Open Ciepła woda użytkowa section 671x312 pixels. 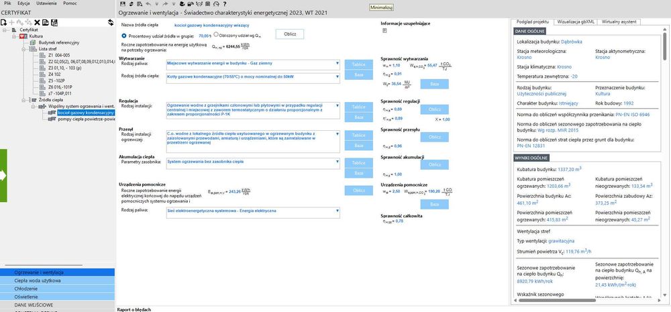(57, 280)
